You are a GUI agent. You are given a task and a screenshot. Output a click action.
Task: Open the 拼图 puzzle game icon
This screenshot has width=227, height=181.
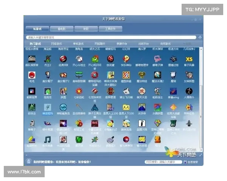pyautogui.click(x=63, y=91)
